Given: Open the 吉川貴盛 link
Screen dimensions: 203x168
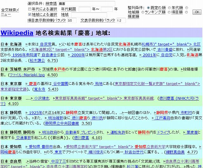Looking at the screenshot, I should [x=165, y=50].
